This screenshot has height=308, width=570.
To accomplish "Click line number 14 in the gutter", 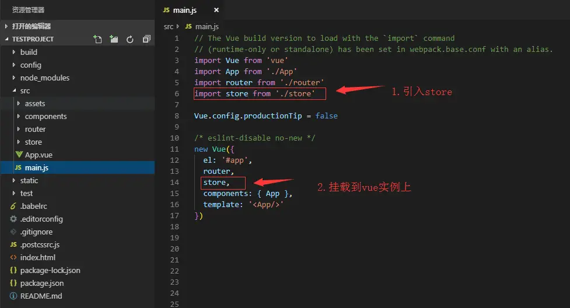I will click(174, 182).
